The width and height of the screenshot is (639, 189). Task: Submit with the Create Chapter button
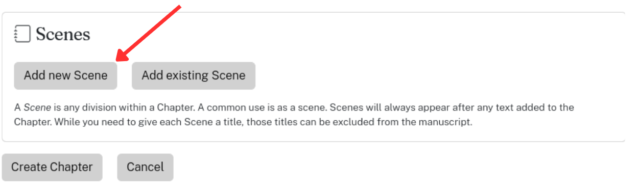52,167
